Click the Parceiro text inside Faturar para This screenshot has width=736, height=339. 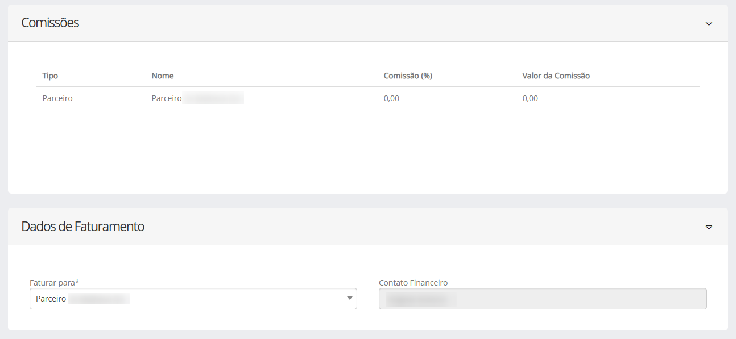click(x=51, y=299)
